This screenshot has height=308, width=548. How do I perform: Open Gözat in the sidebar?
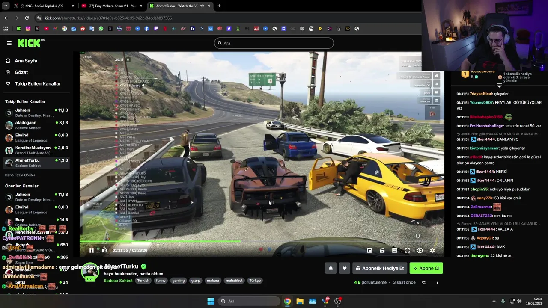pos(21,72)
